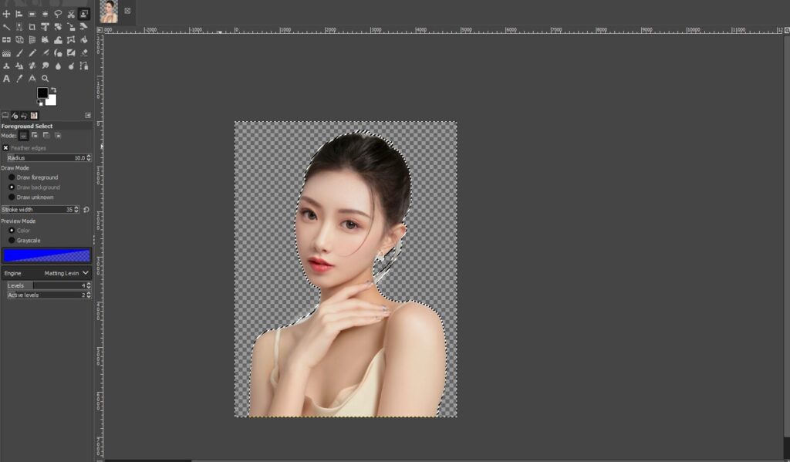Open the dock tab configuration menu

click(88, 116)
